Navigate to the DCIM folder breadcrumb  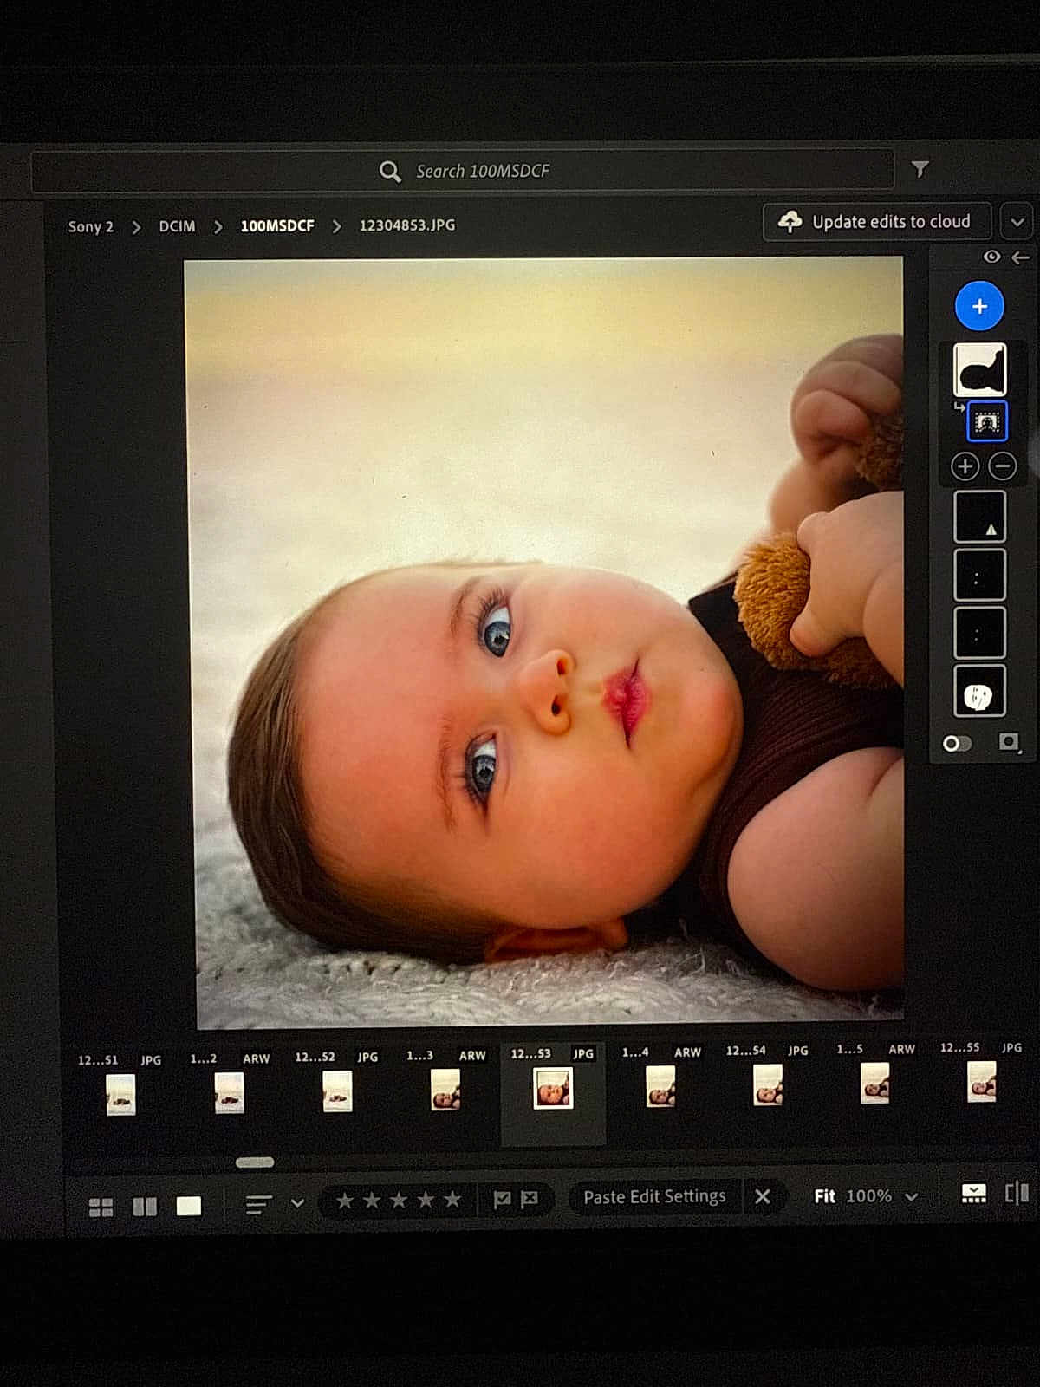pyautogui.click(x=177, y=226)
